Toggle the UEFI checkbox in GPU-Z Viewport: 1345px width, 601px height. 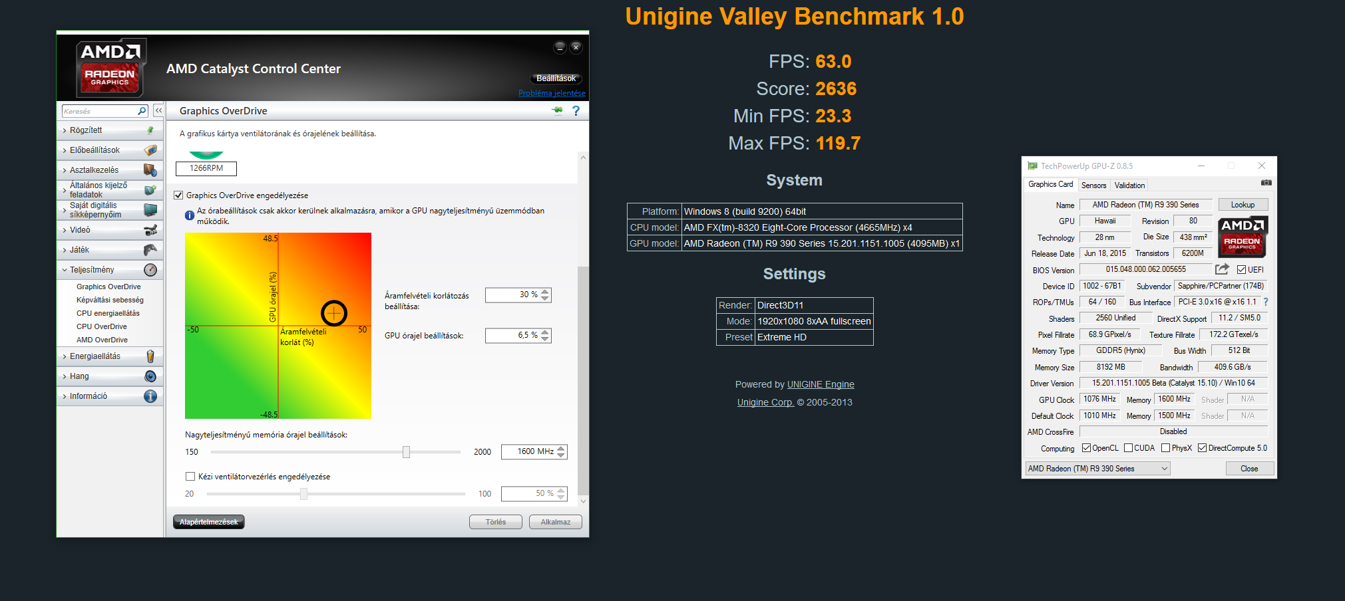(x=1241, y=270)
